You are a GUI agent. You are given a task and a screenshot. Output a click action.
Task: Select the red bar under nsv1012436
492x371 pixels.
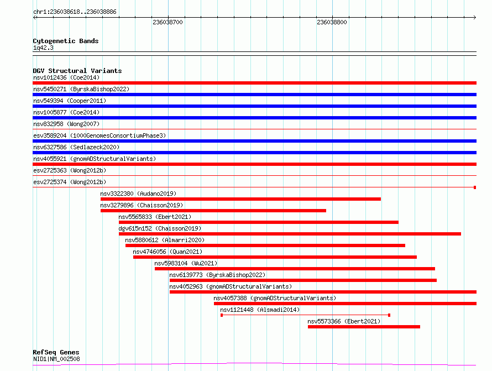click(x=254, y=83)
